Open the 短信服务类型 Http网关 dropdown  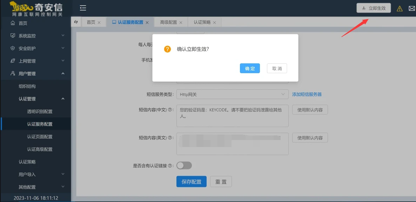(x=233, y=94)
